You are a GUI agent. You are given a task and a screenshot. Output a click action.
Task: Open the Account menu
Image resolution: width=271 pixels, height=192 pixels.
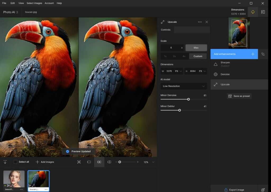(x=49, y=3)
